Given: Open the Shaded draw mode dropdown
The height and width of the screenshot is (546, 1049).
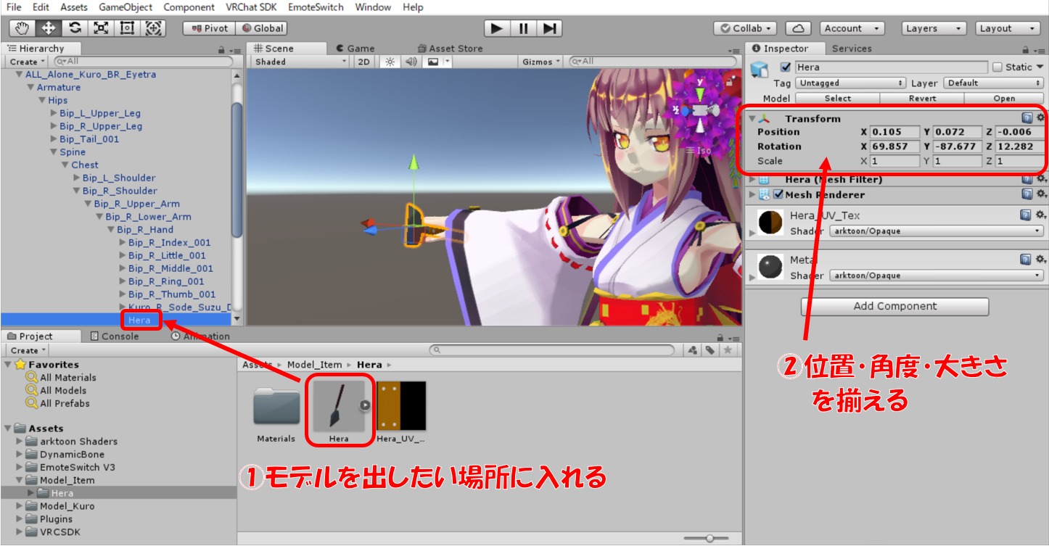Looking at the screenshot, I should point(300,62).
